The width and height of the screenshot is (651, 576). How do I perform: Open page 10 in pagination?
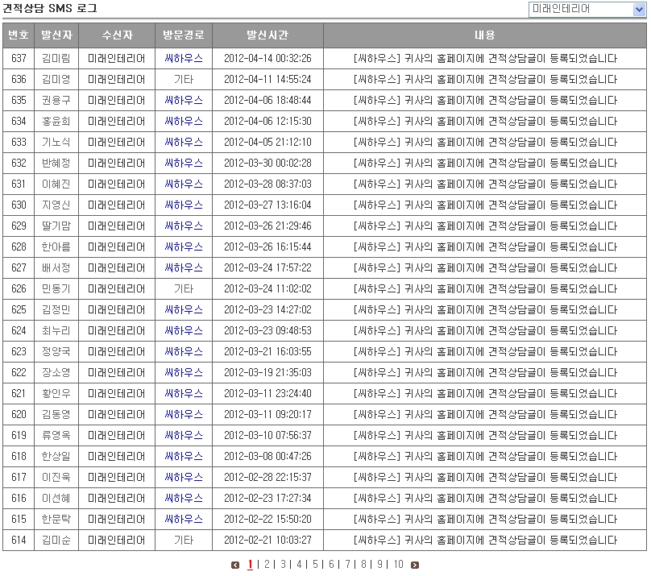pyautogui.click(x=398, y=565)
